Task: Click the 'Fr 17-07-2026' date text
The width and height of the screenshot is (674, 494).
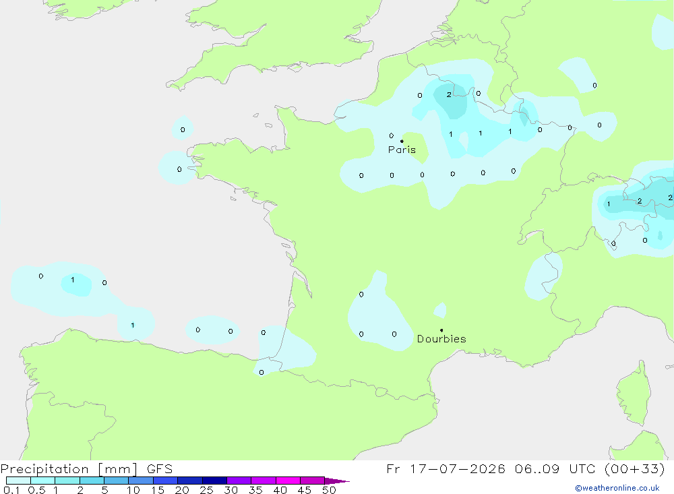Action: 446,468
